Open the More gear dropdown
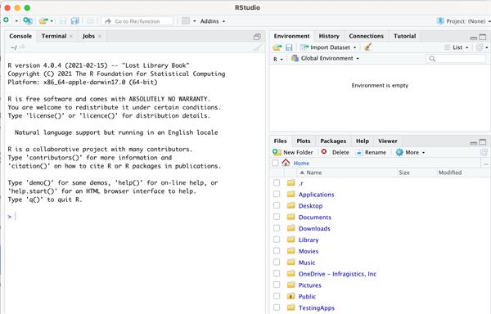The image size is (491, 314). (410, 152)
